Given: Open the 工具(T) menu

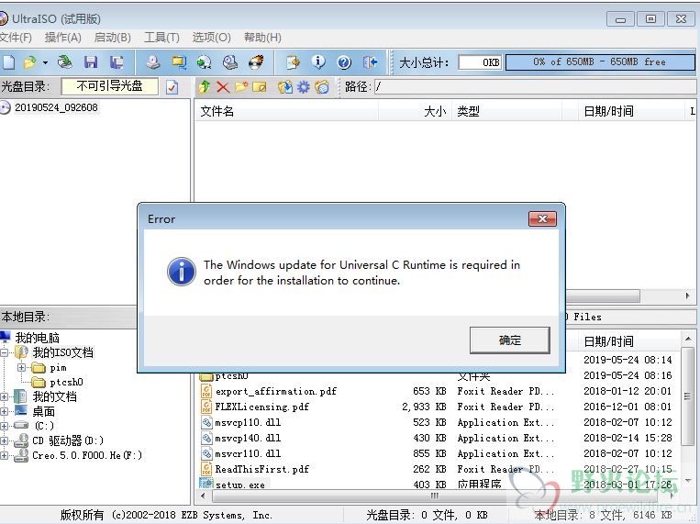Looking at the screenshot, I should (x=161, y=38).
